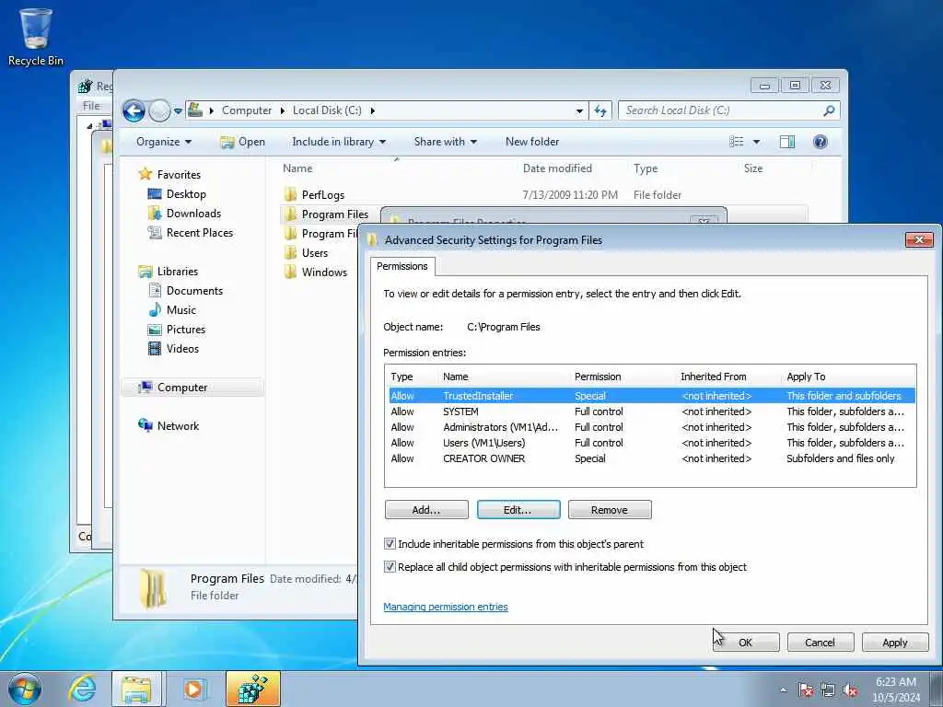Viewport: 943px width, 707px height.
Task: Click the Add... permission button
Action: 426,510
